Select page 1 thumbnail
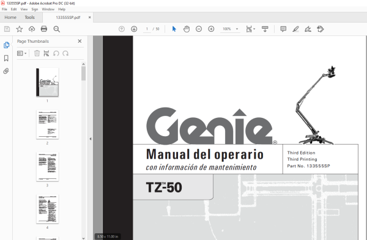 tap(47, 82)
